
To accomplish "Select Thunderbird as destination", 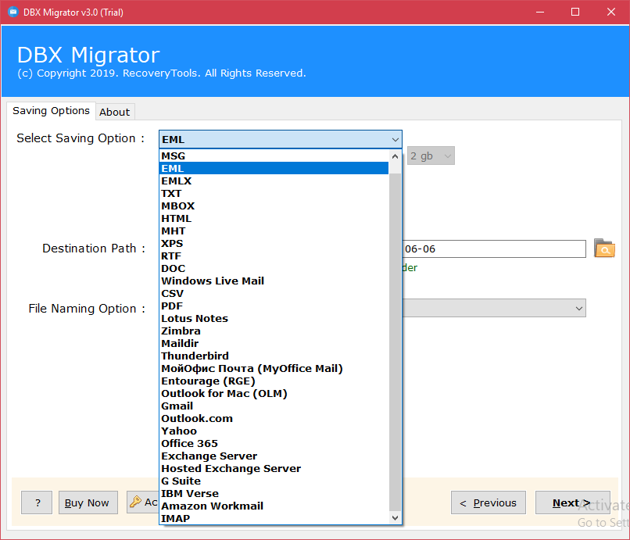I will click(x=274, y=356).
